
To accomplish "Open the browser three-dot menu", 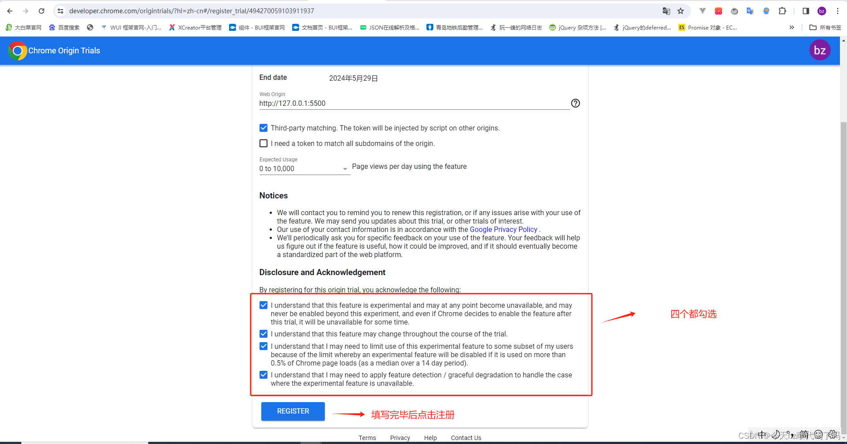I will click(838, 11).
